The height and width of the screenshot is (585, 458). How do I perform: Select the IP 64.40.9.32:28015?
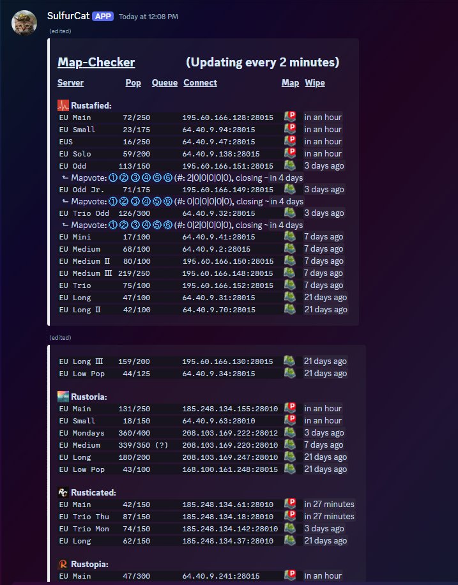click(218, 213)
